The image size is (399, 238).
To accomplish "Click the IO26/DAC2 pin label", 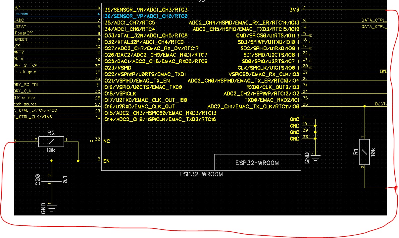I will coord(155,55).
